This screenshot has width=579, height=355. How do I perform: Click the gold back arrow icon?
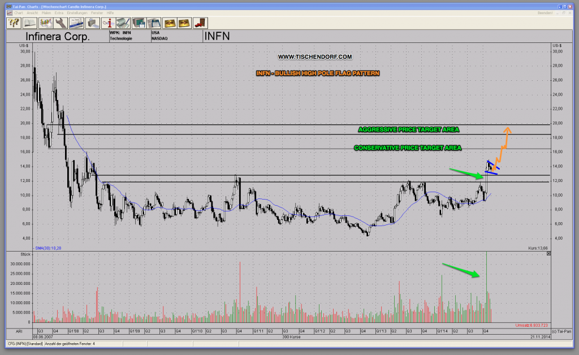tap(170, 23)
